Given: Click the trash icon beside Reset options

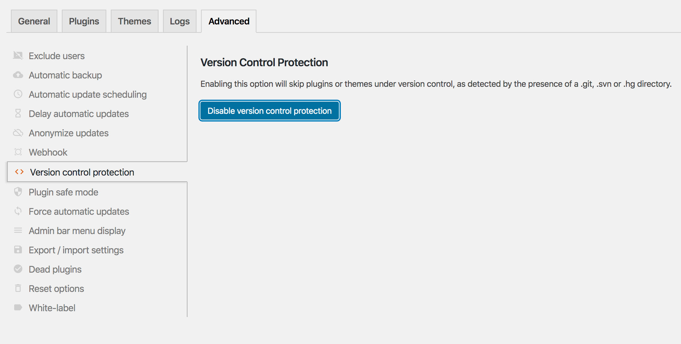Looking at the screenshot, I should click(x=18, y=288).
